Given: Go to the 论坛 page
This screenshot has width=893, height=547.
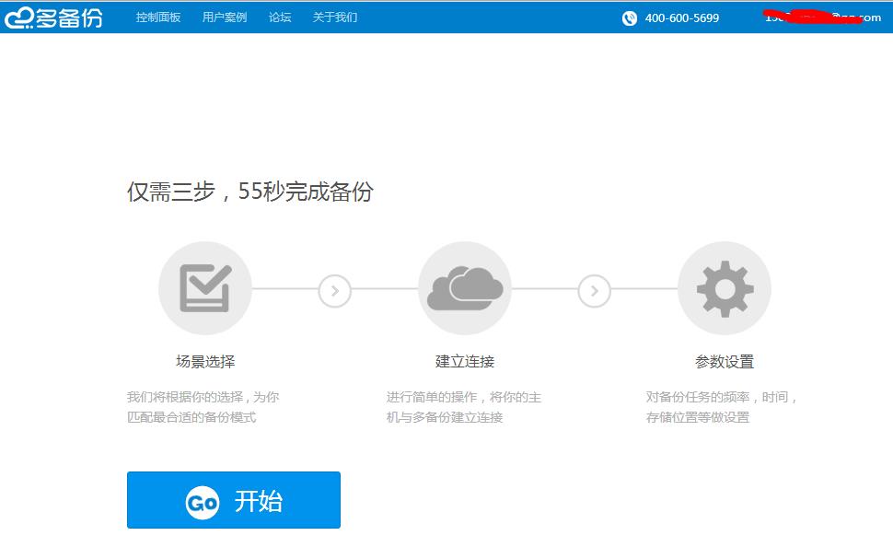Looking at the screenshot, I should coord(280,17).
